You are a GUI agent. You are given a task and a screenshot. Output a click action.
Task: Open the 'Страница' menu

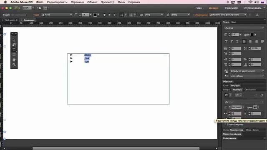point(77,2)
